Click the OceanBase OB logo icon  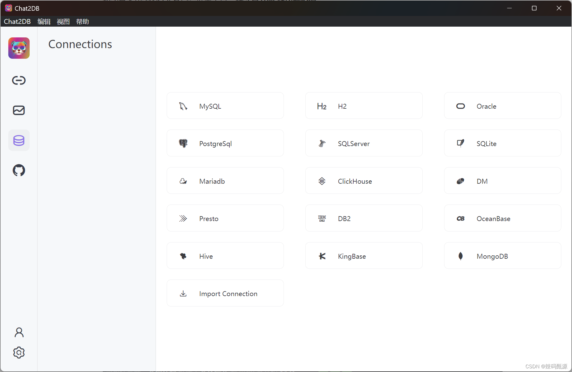pyautogui.click(x=461, y=219)
